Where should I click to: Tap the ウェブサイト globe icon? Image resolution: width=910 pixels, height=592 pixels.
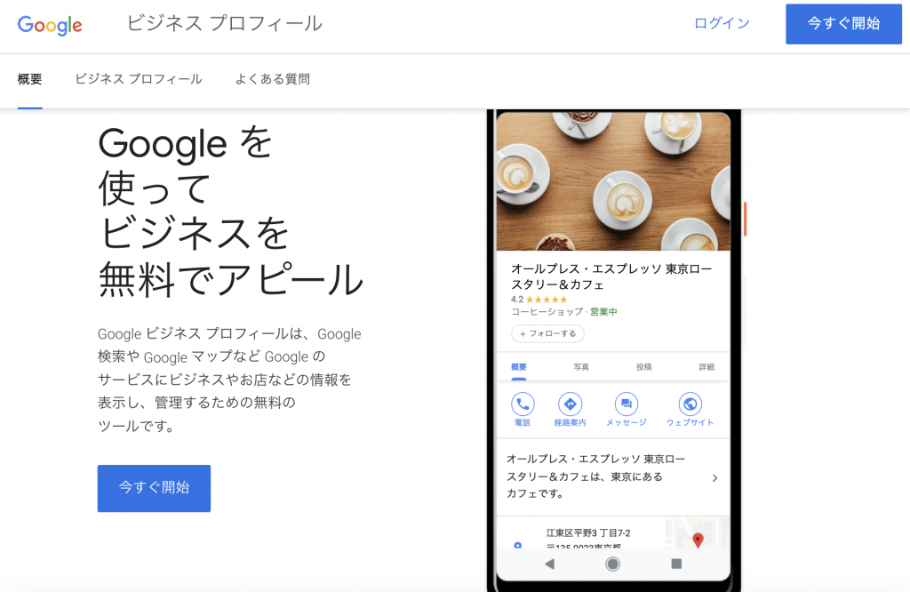690,404
